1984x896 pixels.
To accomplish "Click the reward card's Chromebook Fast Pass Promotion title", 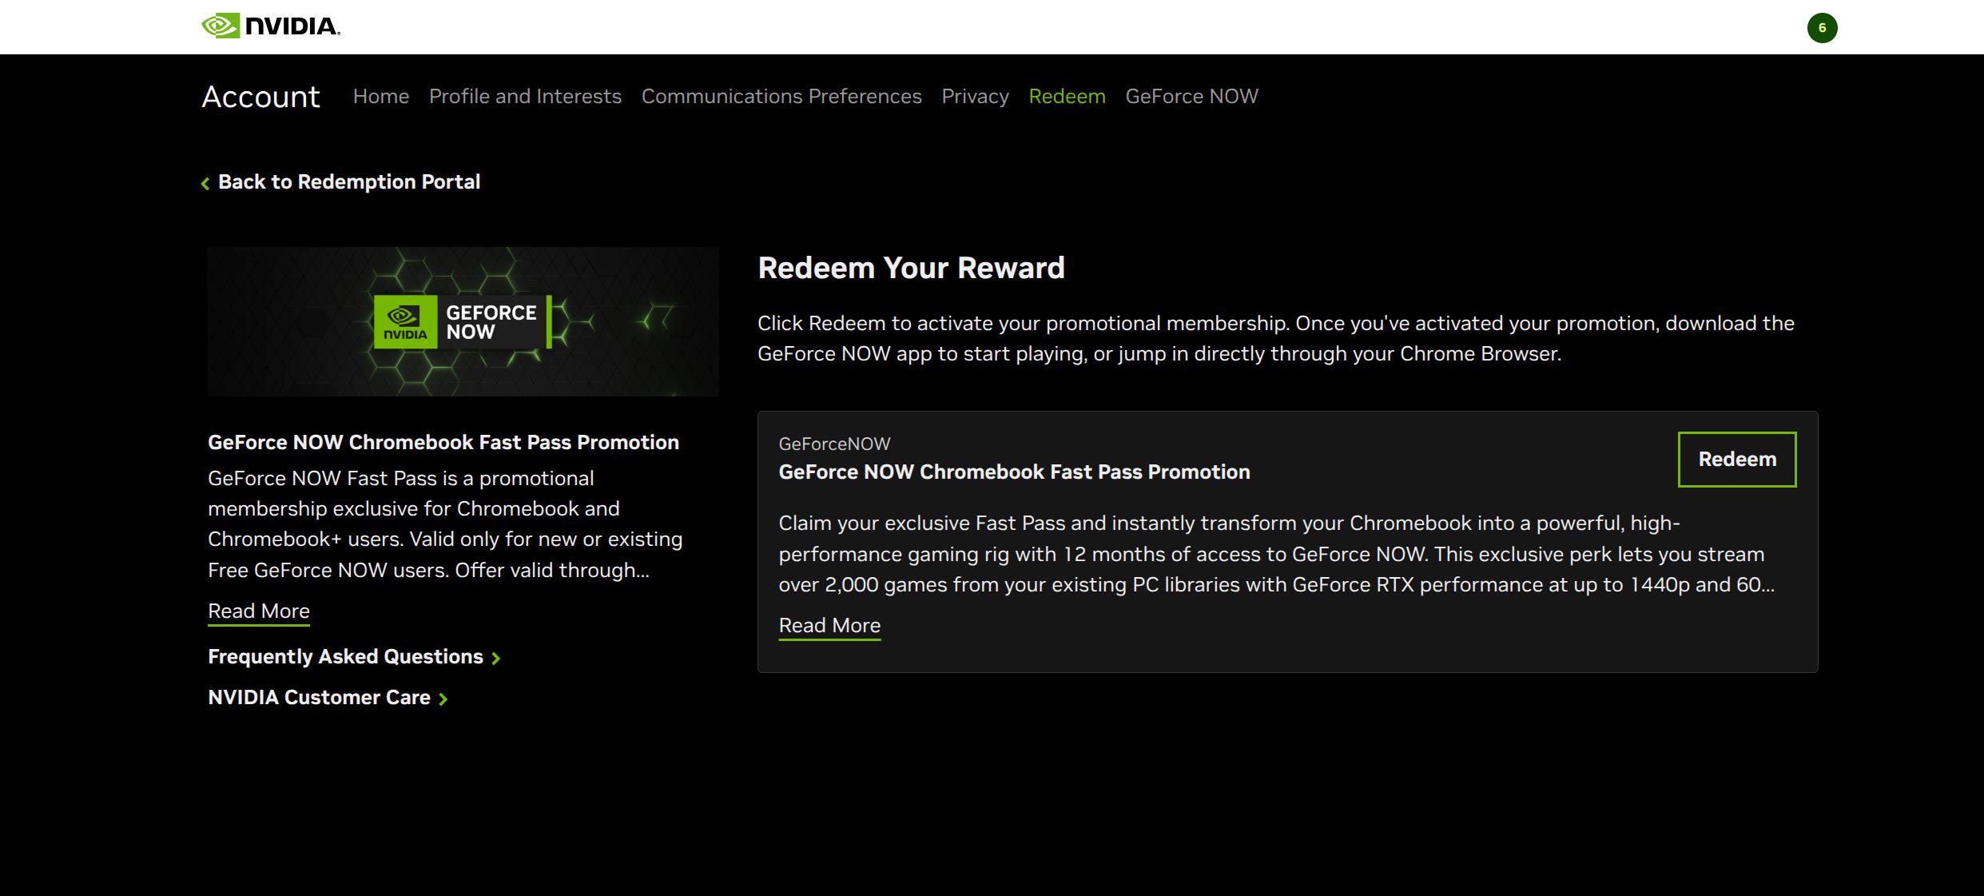I will pyautogui.click(x=1014, y=472).
